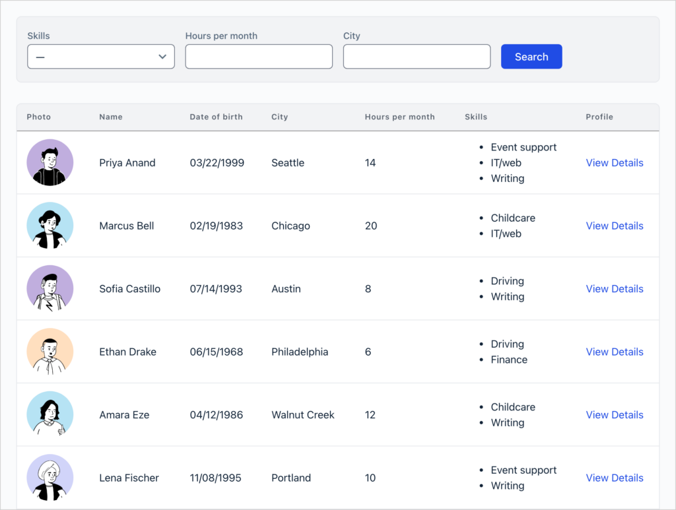Image resolution: width=676 pixels, height=510 pixels.
Task: Open Marcus Bell's View Details link
Action: (615, 226)
